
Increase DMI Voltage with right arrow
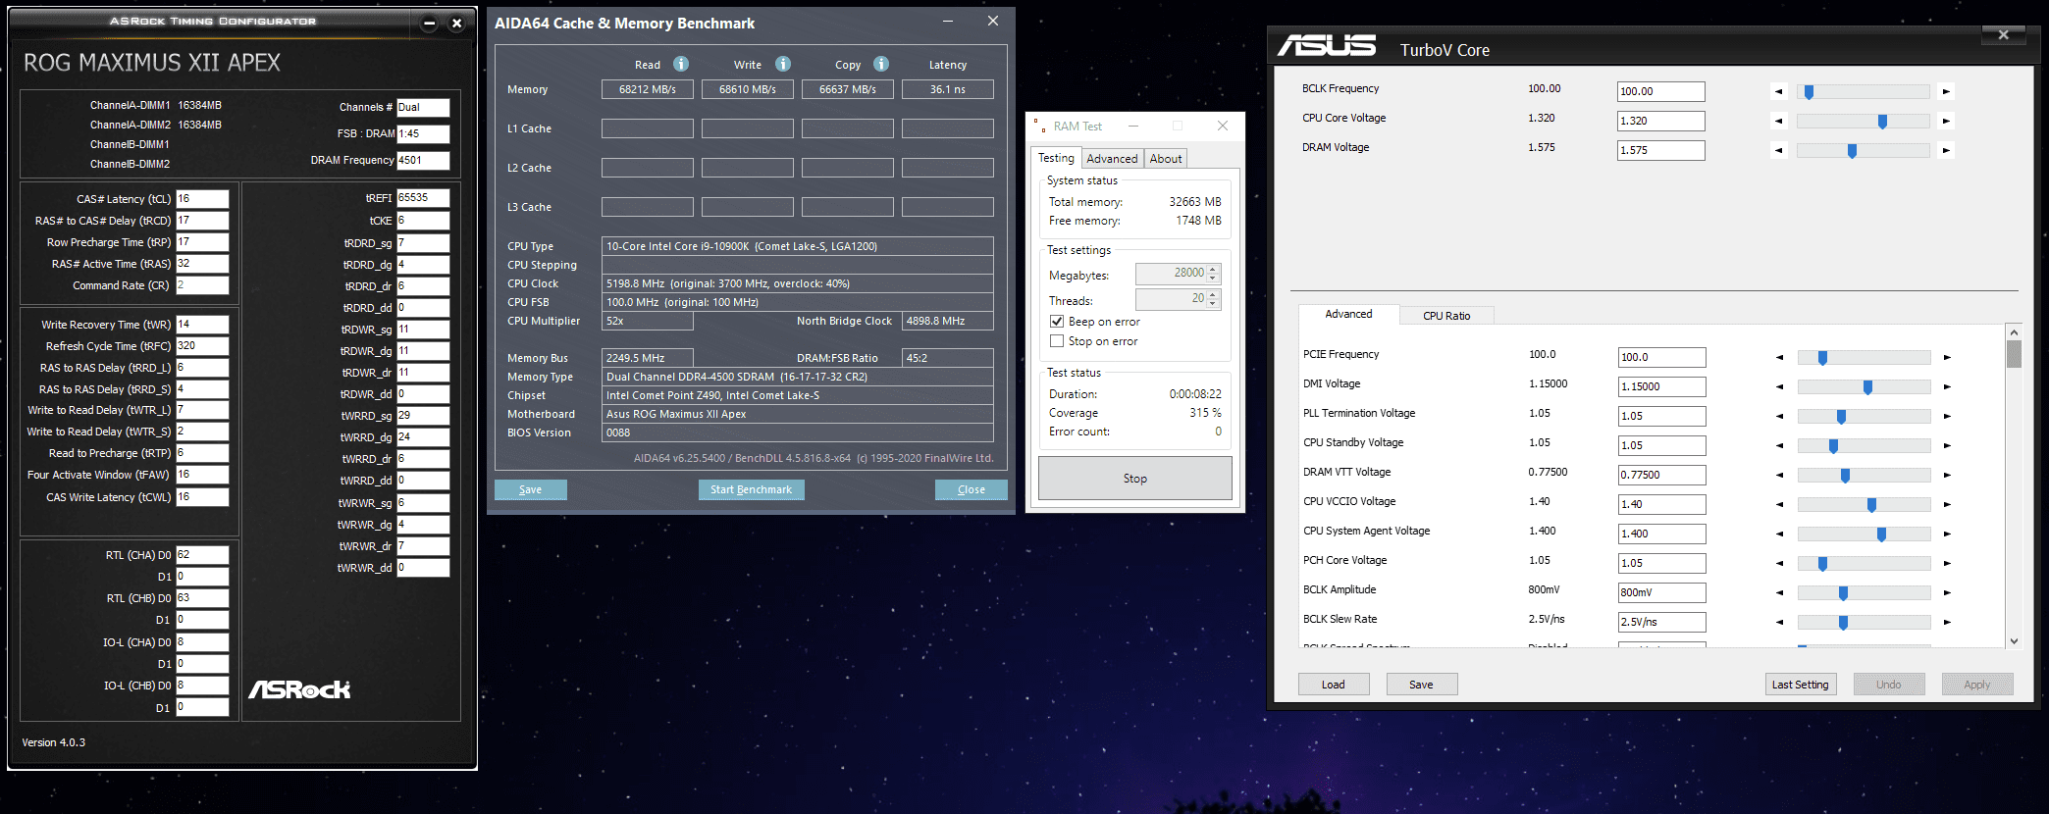[x=1947, y=387]
